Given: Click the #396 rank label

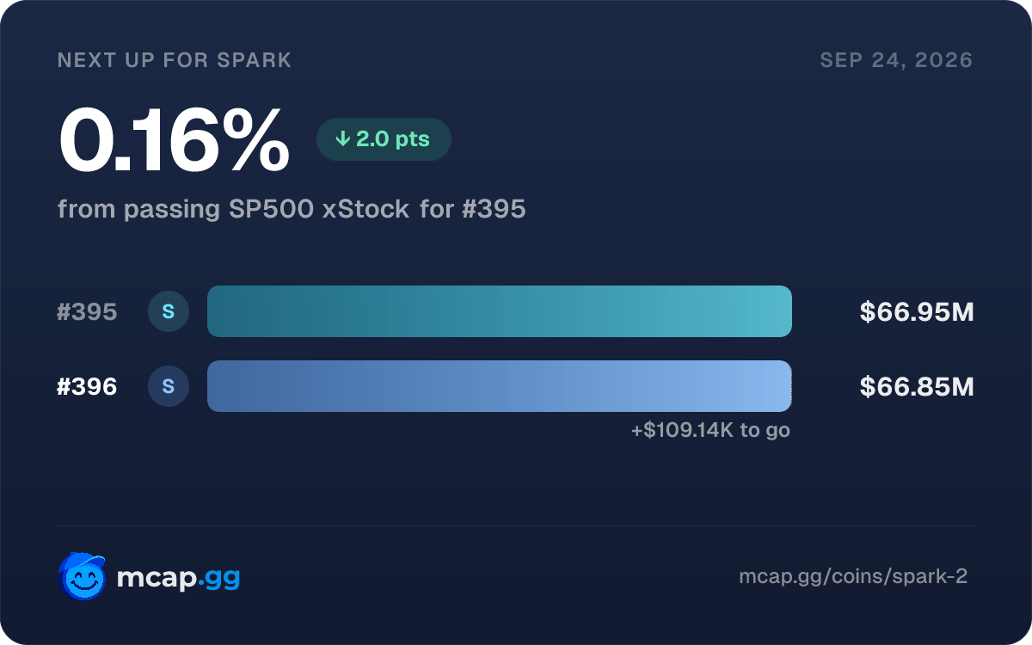Looking at the screenshot, I should (x=87, y=387).
